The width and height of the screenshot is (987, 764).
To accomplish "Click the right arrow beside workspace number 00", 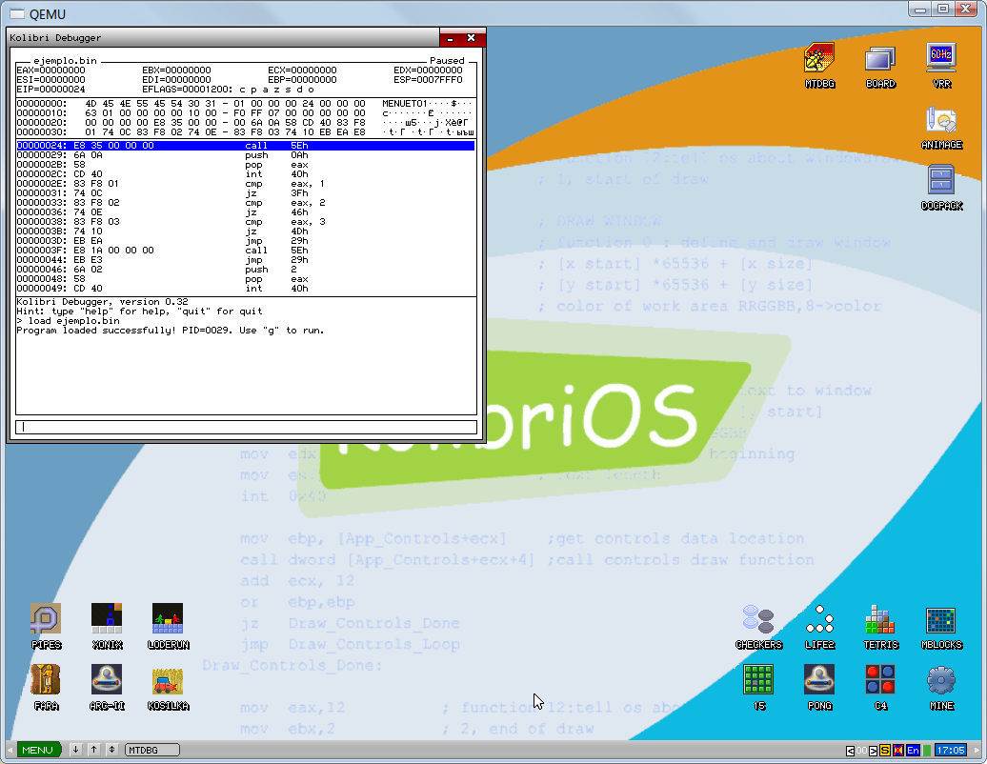I will [872, 750].
